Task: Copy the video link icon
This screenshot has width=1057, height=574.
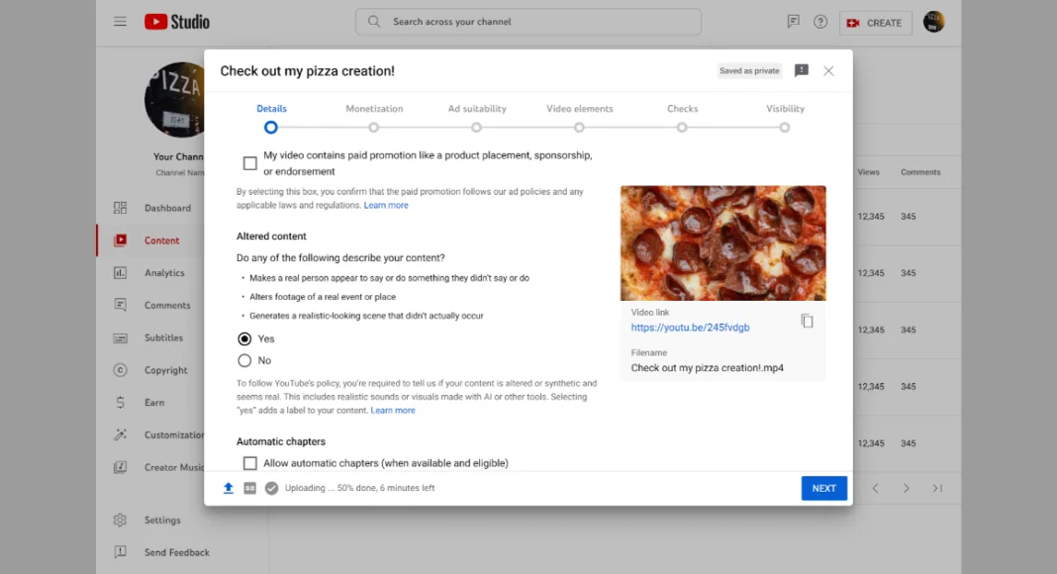Action: click(x=807, y=321)
